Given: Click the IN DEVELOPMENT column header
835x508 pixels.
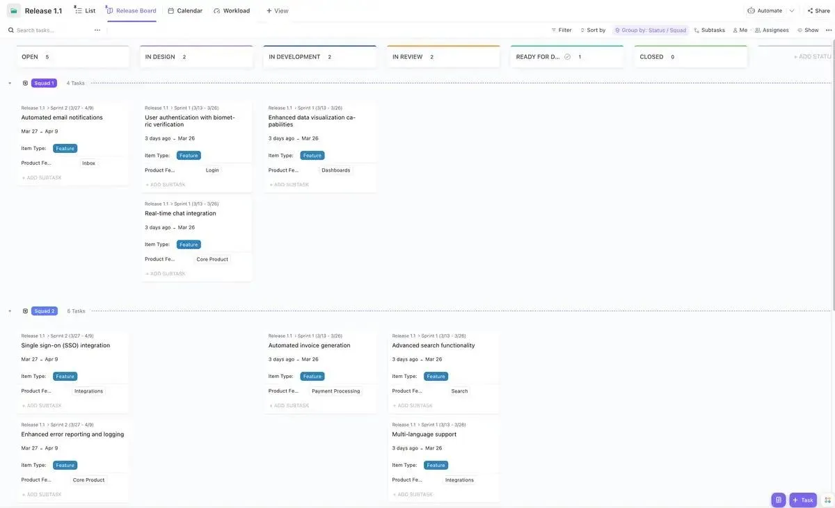Looking at the screenshot, I should [320, 57].
